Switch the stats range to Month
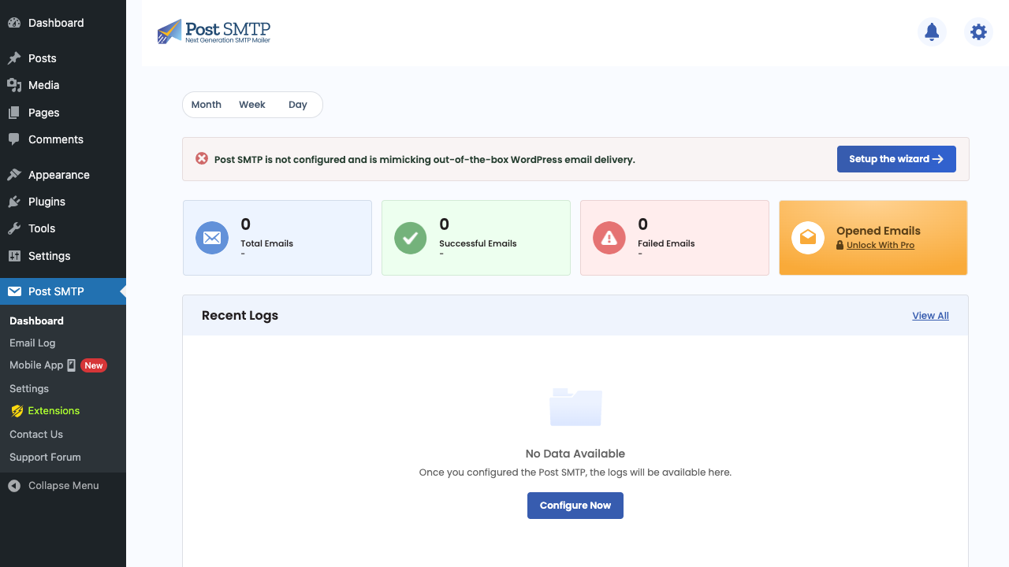 [207, 105]
